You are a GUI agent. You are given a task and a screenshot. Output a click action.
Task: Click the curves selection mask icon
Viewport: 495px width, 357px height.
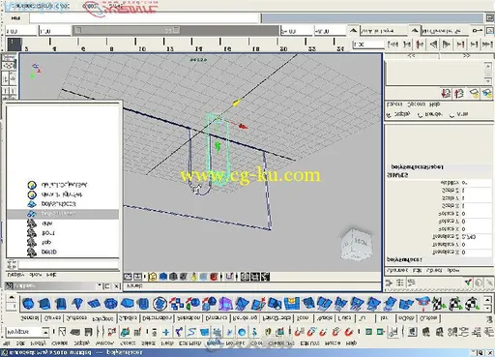[x=191, y=332]
